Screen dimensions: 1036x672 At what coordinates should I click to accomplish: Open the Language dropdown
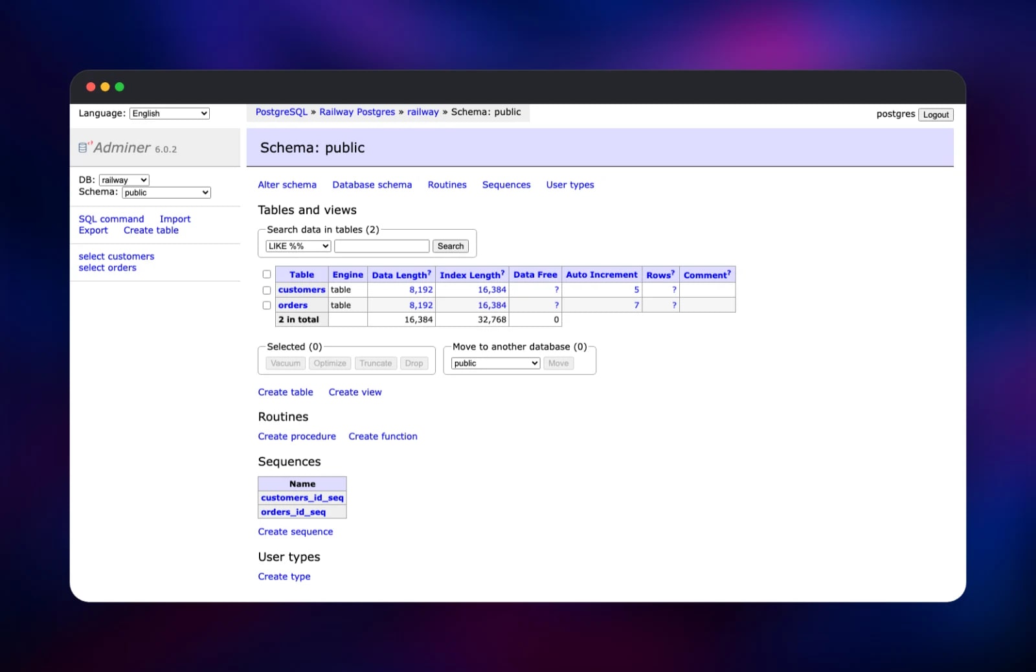[170, 113]
